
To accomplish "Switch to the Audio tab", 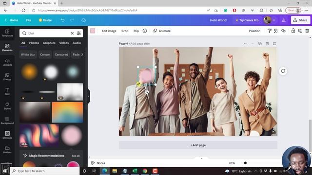I will click(x=77, y=43).
